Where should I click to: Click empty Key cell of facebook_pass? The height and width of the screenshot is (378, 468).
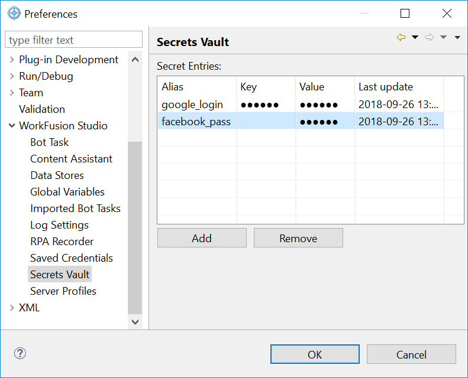[266, 122]
